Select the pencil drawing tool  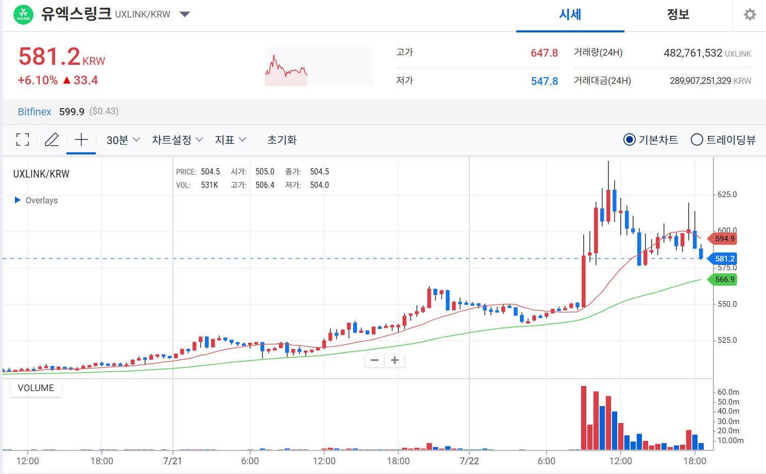click(x=51, y=139)
